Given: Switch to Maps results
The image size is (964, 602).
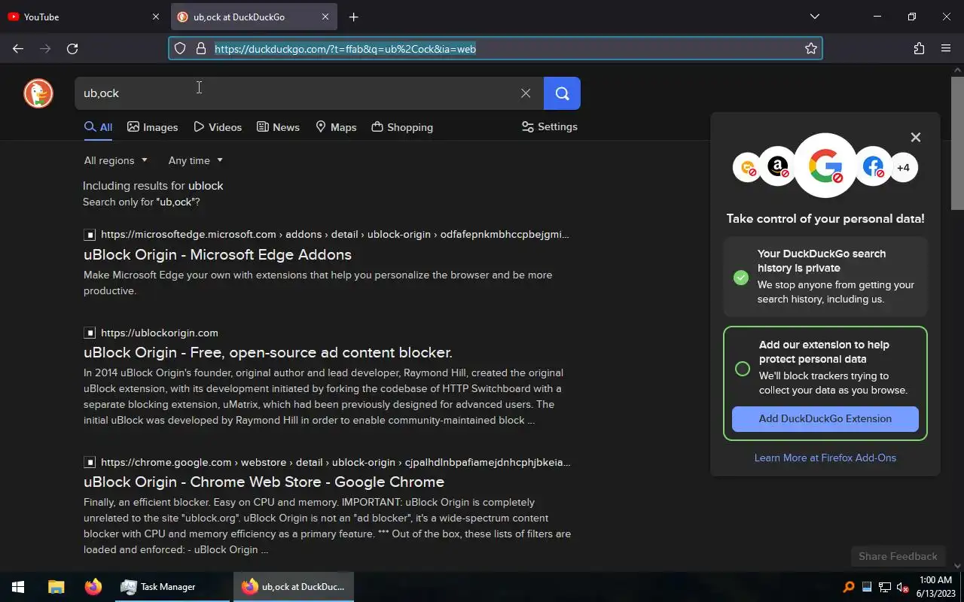Looking at the screenshot, I should (336, 127).
